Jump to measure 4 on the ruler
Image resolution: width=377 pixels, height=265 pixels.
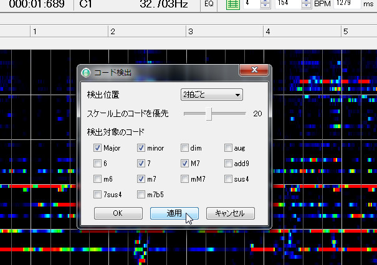268,32
